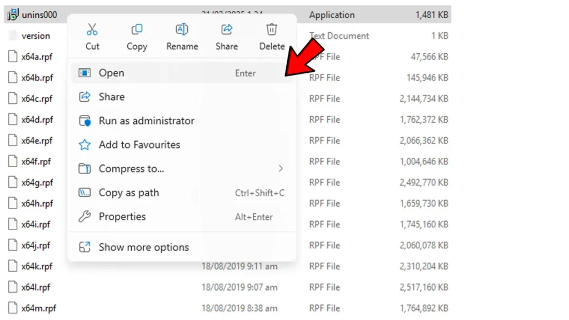Open Properties from the context menu

(122, 217)
